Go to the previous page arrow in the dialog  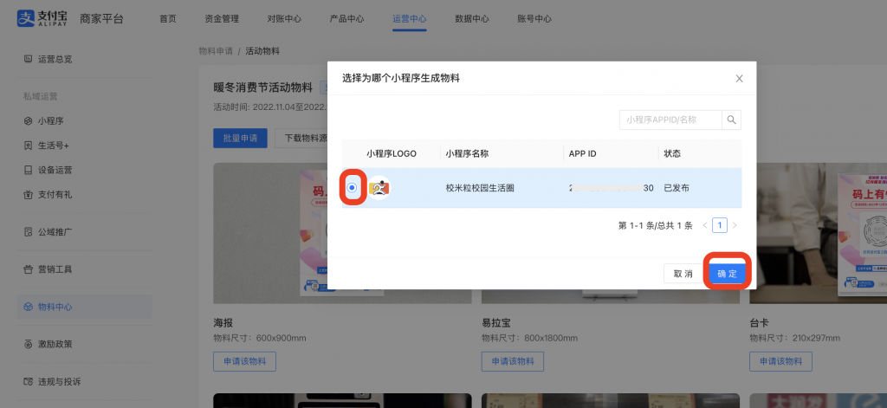click(705, 225)
